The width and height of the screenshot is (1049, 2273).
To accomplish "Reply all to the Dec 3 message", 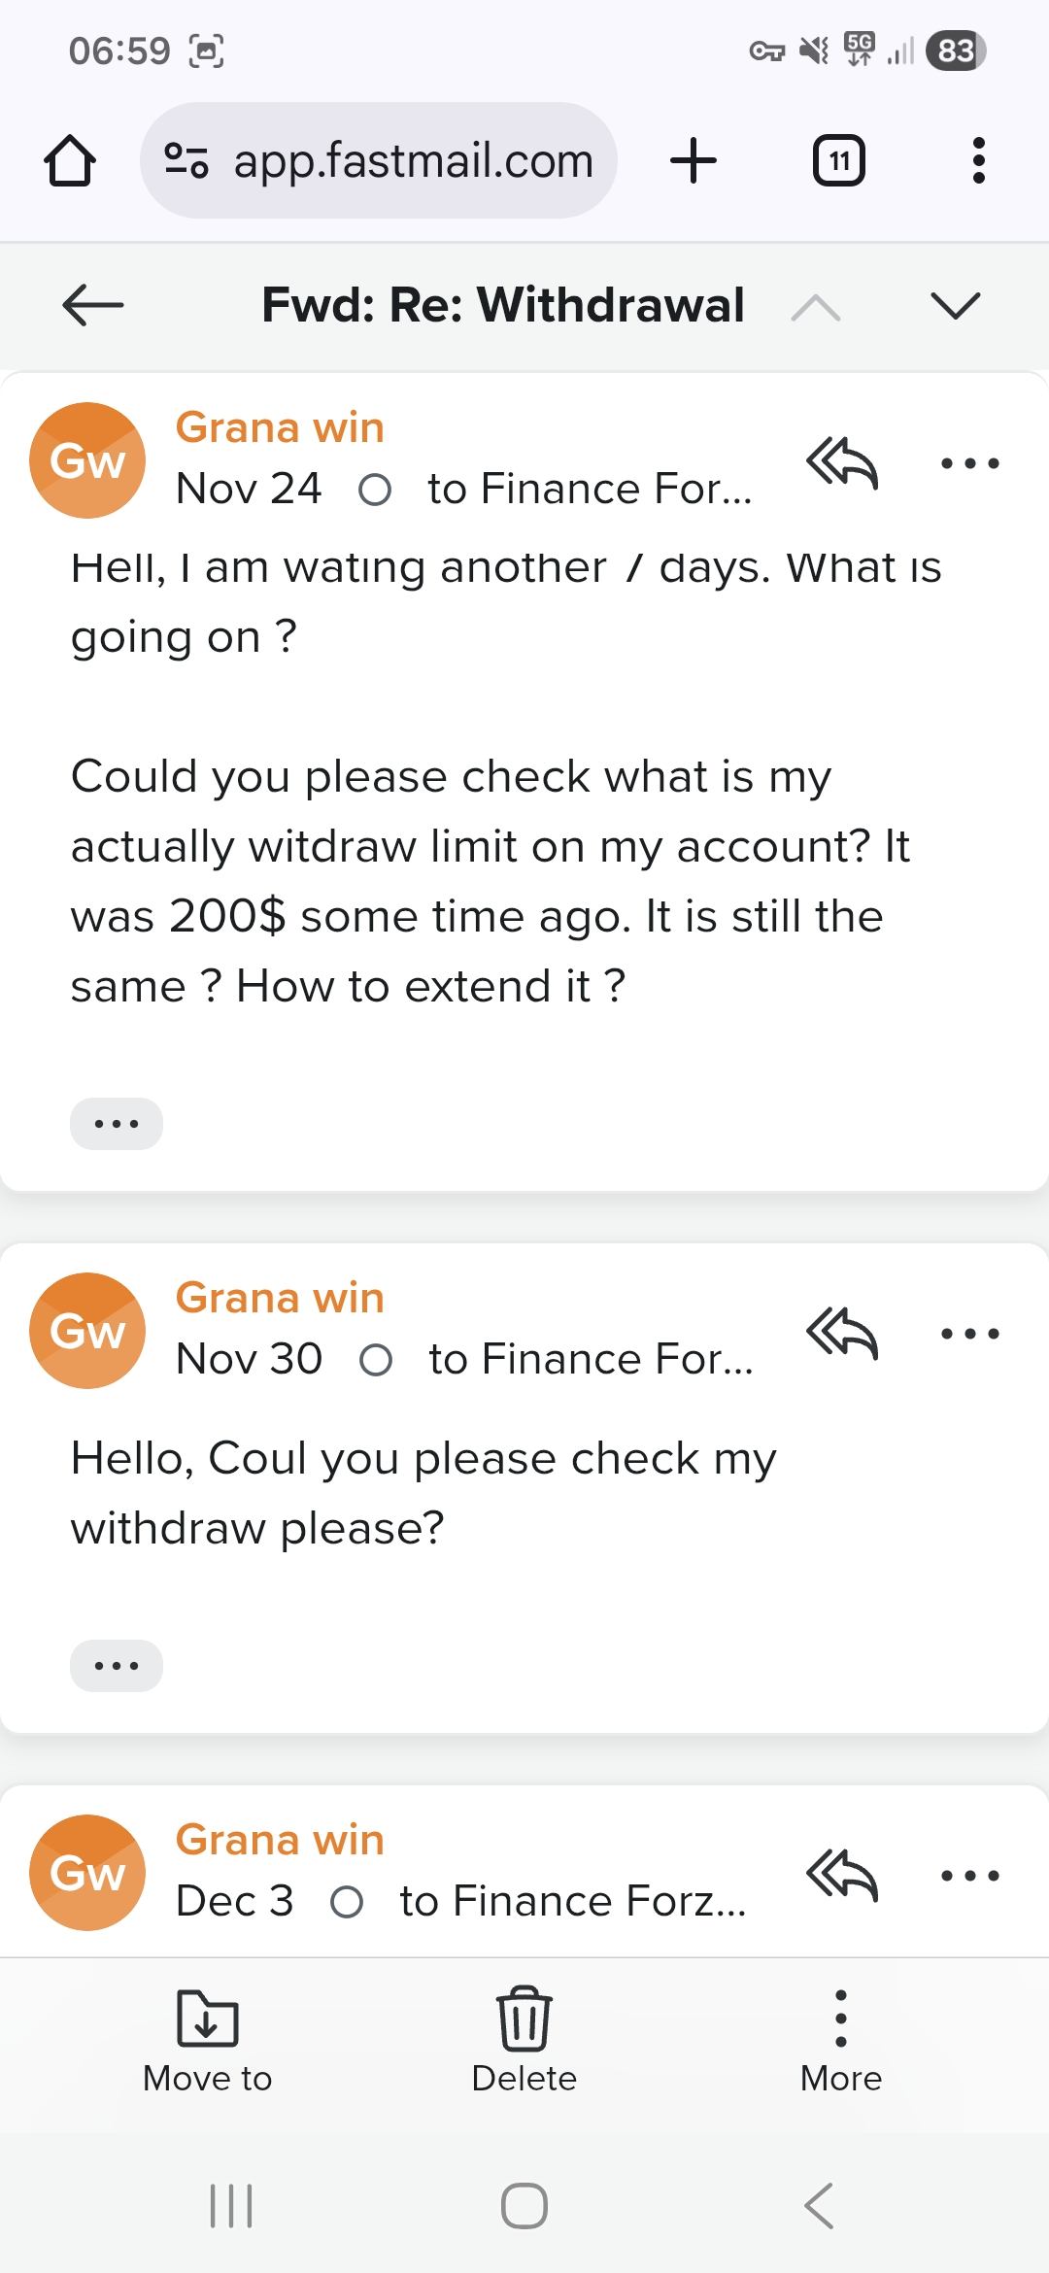I will (841, 1875).
